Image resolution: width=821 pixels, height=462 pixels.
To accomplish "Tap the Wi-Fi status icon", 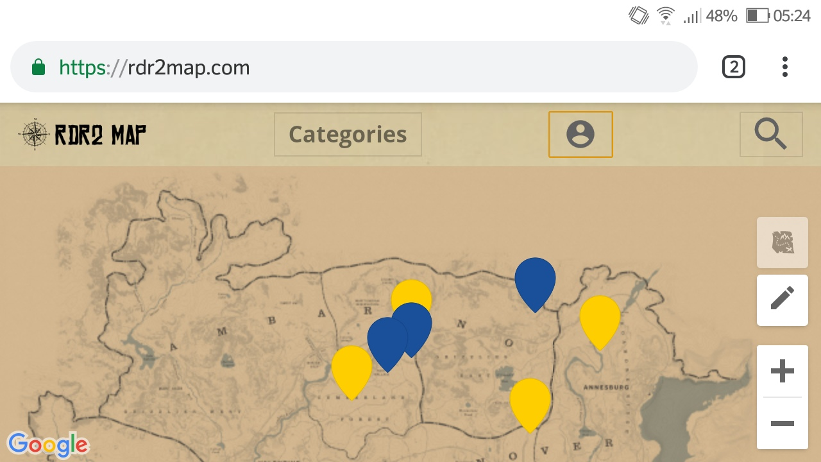I will click(666, 15).
